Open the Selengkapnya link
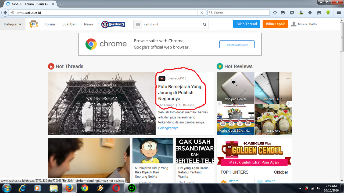Image resolution: width=344 pixels, height=193 pixels. pos(168,128)
